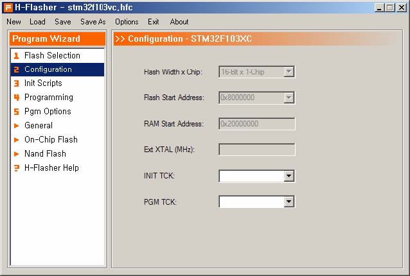Click the arrow icon beside Nand Flash
410x276 pixels.
(17, 154)
